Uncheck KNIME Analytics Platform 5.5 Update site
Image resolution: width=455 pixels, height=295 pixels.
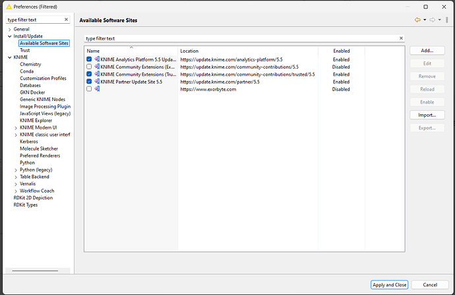(x=89, y=59)
